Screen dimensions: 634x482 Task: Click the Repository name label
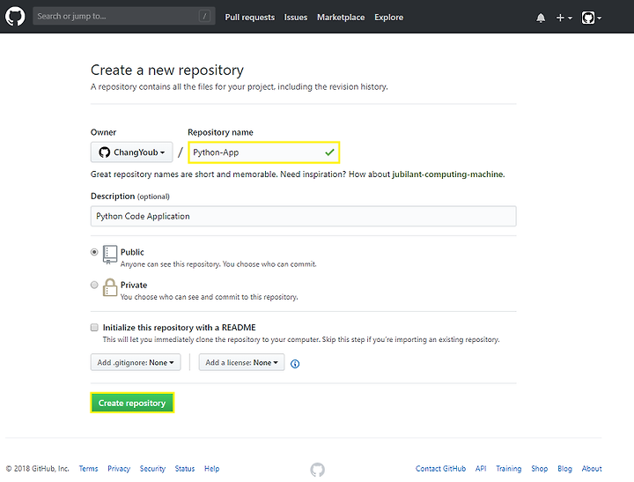point(220,132)
